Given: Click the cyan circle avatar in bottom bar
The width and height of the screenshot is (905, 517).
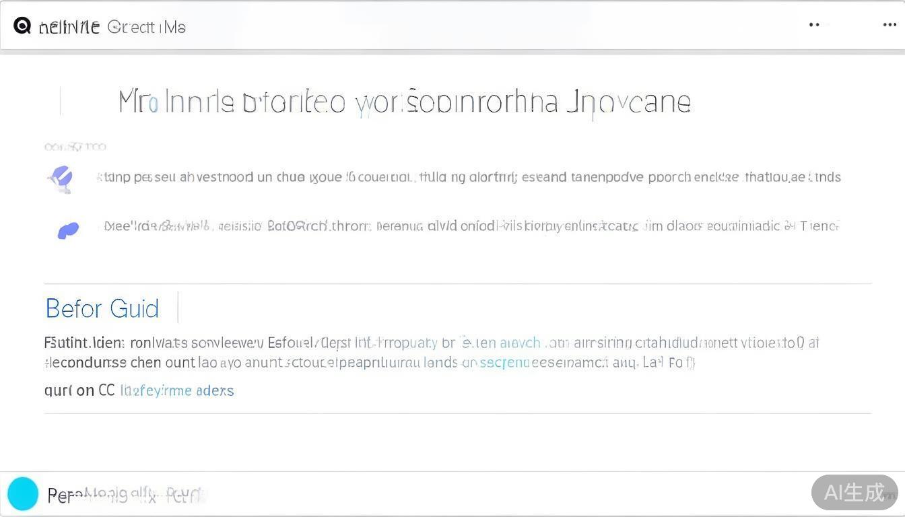Looking at the screenshot, I should (x=23, y=493).
